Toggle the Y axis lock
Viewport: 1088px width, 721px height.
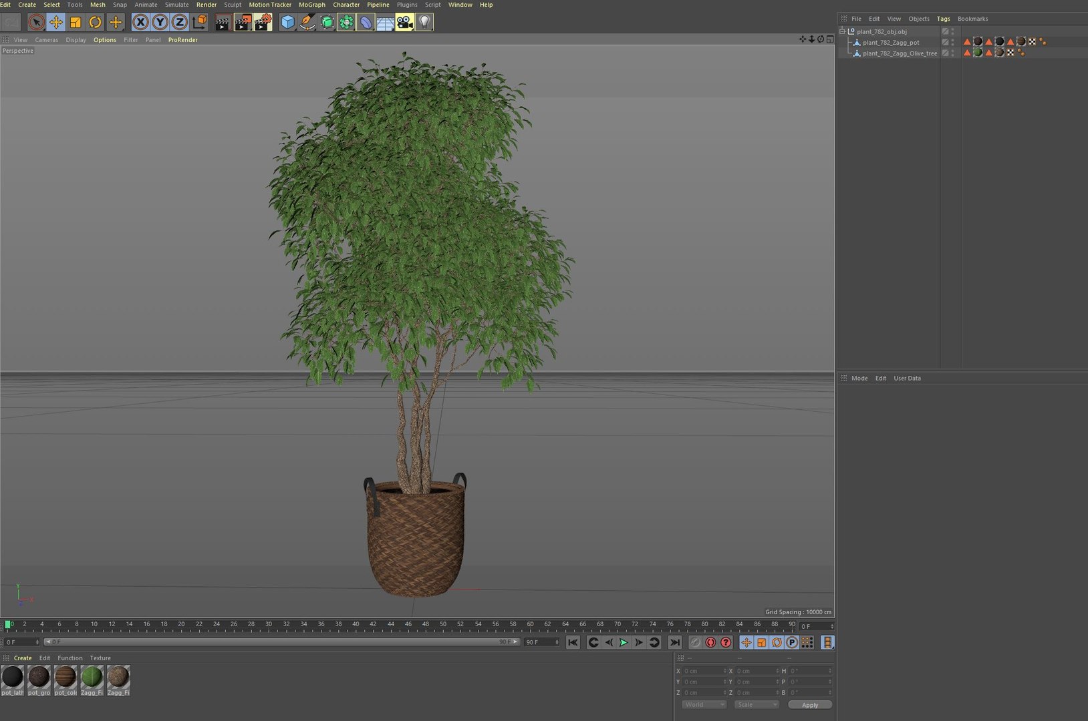(160, 23)
